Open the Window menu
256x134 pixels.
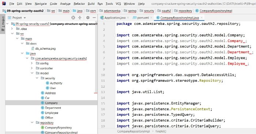tap(129, 4)
